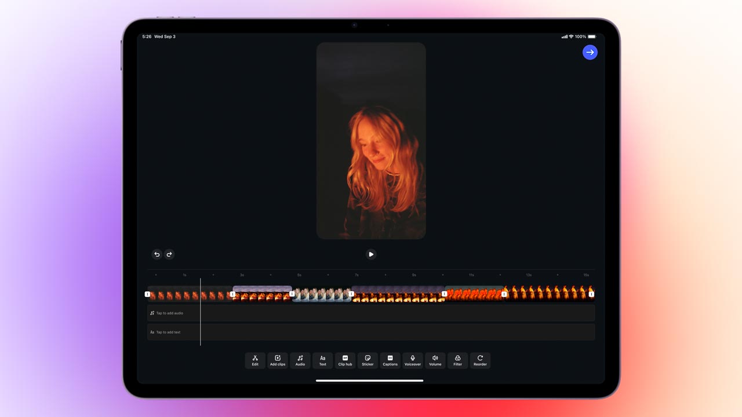Open the Reorder clips tool

coord(480,360)
